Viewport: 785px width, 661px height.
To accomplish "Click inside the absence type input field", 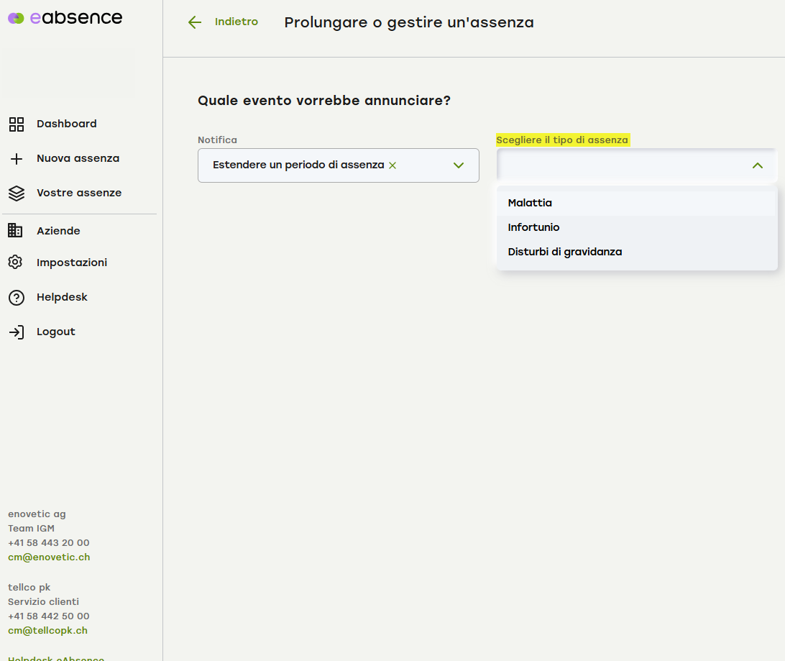I will click(x=618, y=165).
